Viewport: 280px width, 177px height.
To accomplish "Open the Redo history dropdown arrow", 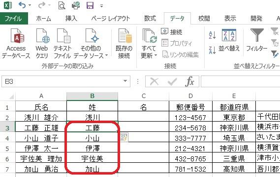I will click(49, 5).
